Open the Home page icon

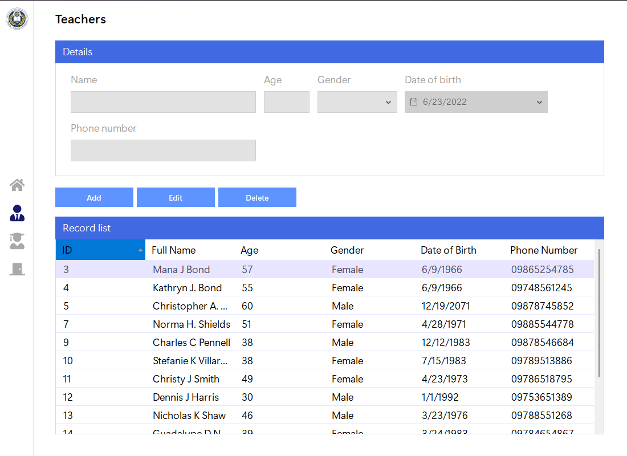click(17, 185)
